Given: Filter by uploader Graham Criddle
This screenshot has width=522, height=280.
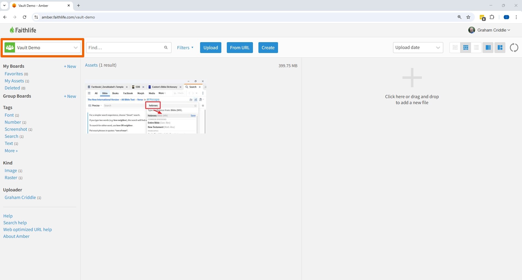Looking at the screenshot, I should [x=20, y=197].
